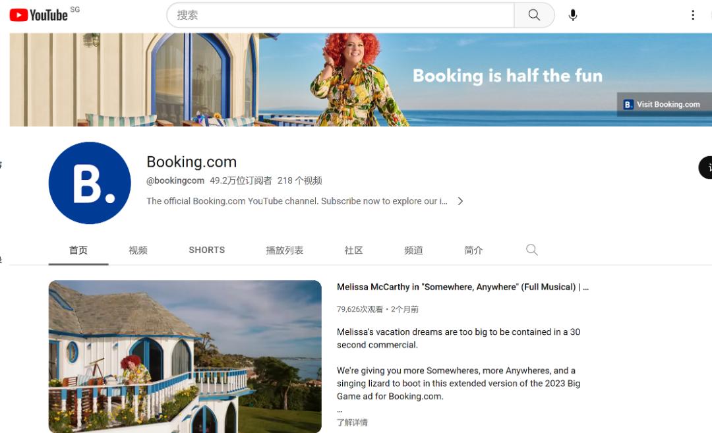Screen dimensions: 712x433
Task: Click the 79,626次观看 view count text
Action: (x=360, y=309)
